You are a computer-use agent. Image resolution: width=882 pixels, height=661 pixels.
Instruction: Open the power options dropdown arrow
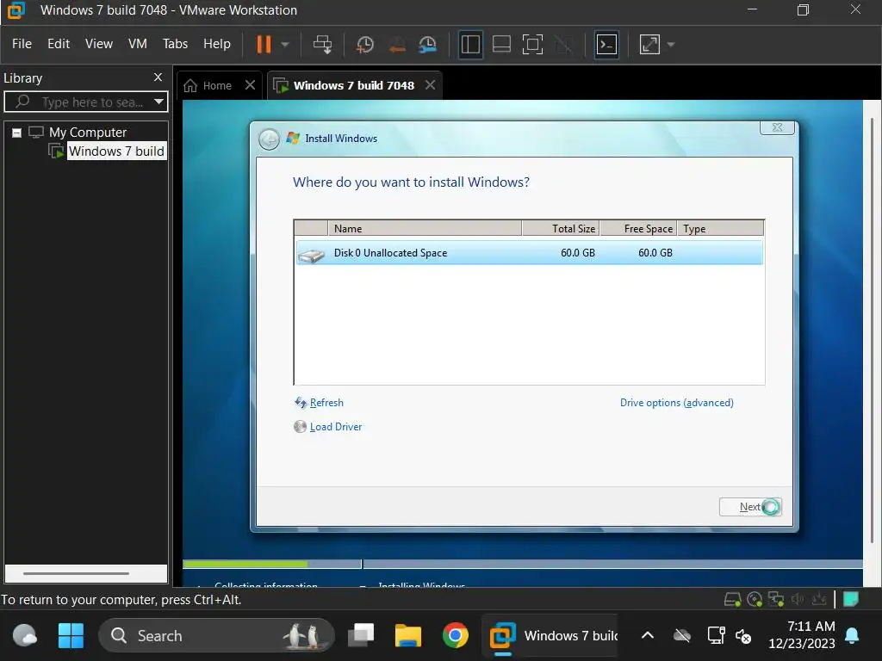[285, 45]
